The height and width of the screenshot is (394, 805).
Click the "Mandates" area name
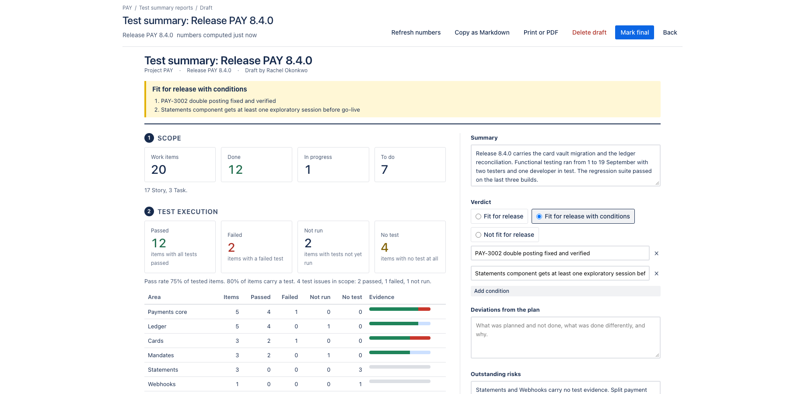(161, 355)
